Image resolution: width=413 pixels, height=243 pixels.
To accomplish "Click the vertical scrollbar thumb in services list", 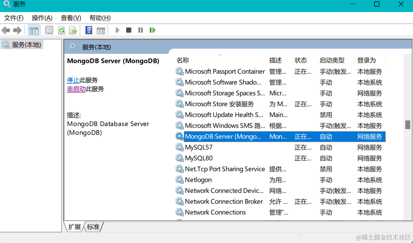I will point(408,125).
